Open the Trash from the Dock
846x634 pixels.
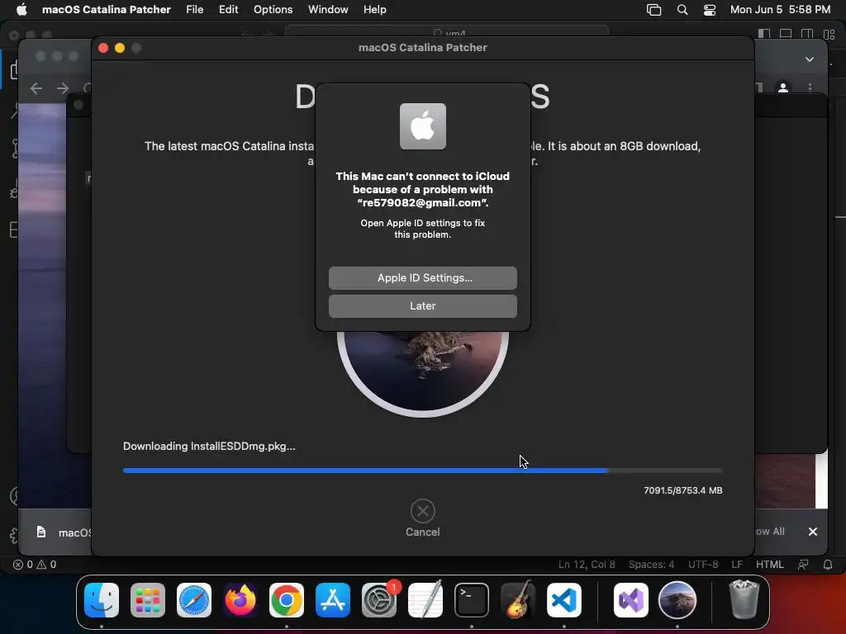(744, 600)
